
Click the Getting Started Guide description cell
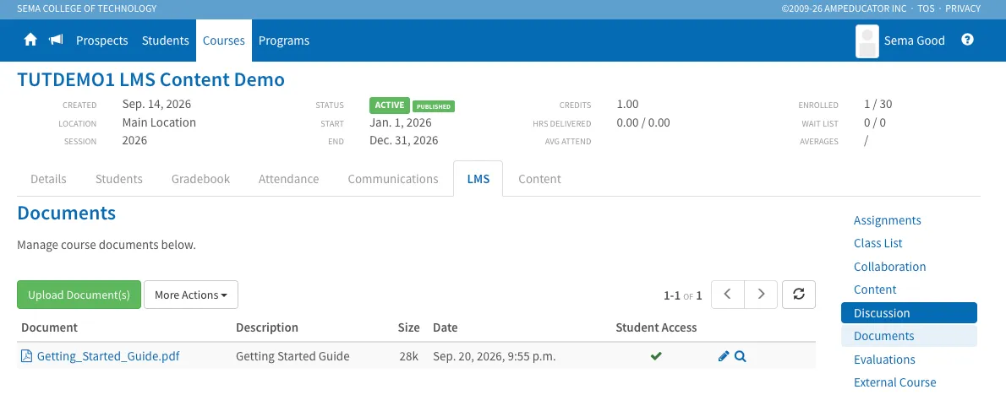(293, 356)
